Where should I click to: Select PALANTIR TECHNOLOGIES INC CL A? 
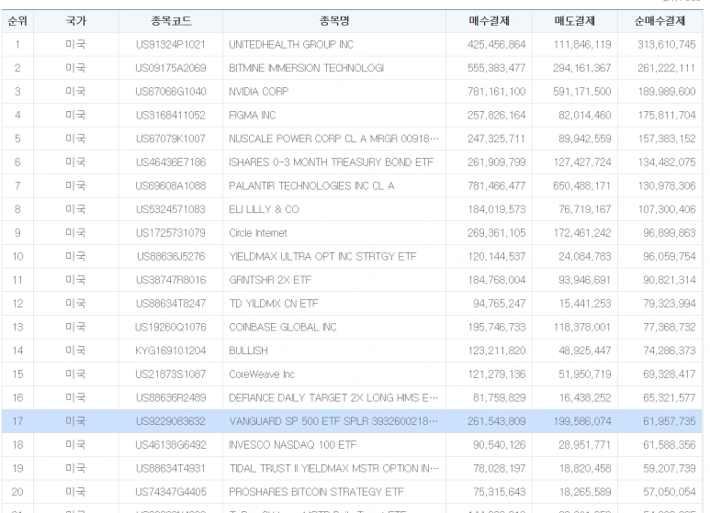(x=311, y=186)
